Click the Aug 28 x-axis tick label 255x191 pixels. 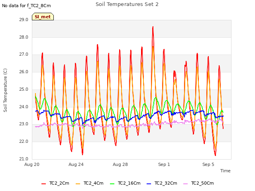click(x=120, y=164)
